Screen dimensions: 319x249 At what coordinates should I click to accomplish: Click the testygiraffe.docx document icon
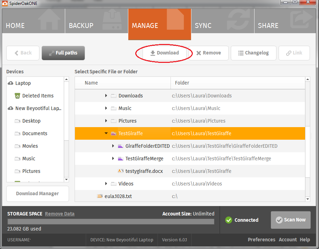[x=121, y=171]
